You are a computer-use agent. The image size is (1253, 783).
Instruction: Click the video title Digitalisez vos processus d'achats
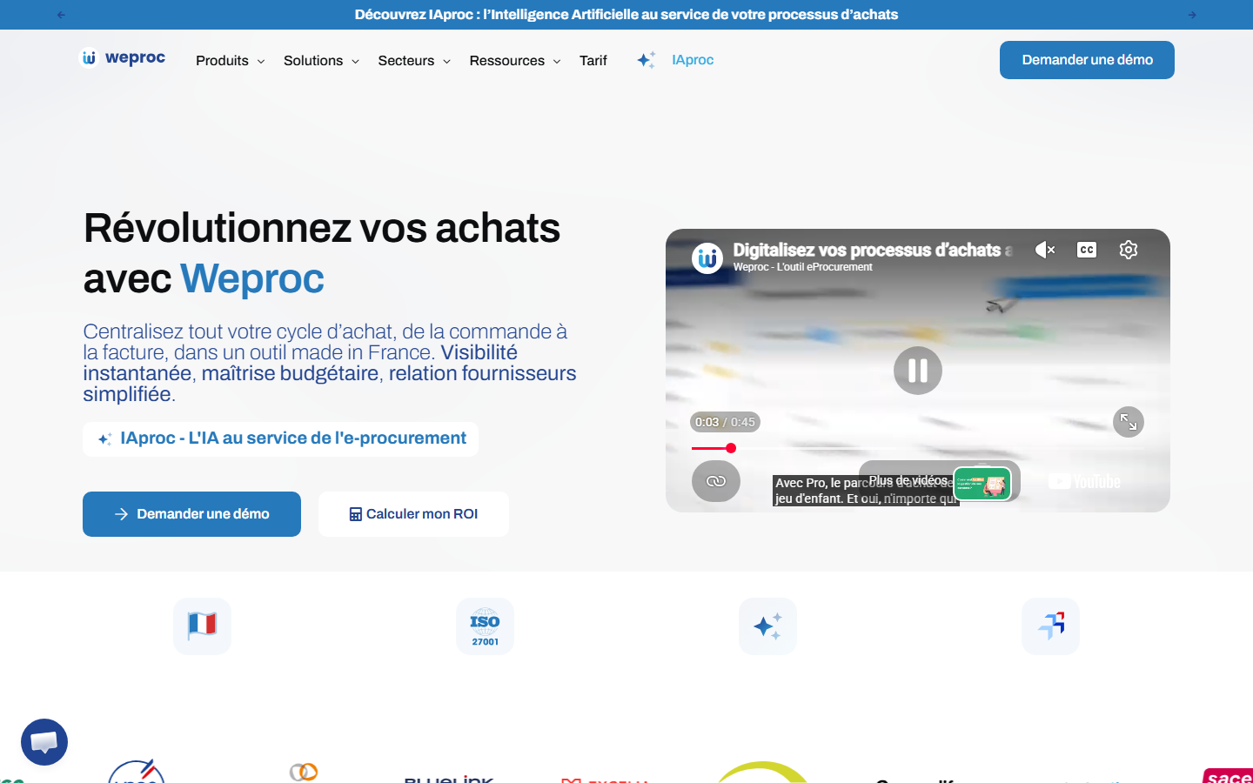pos(873,251)
